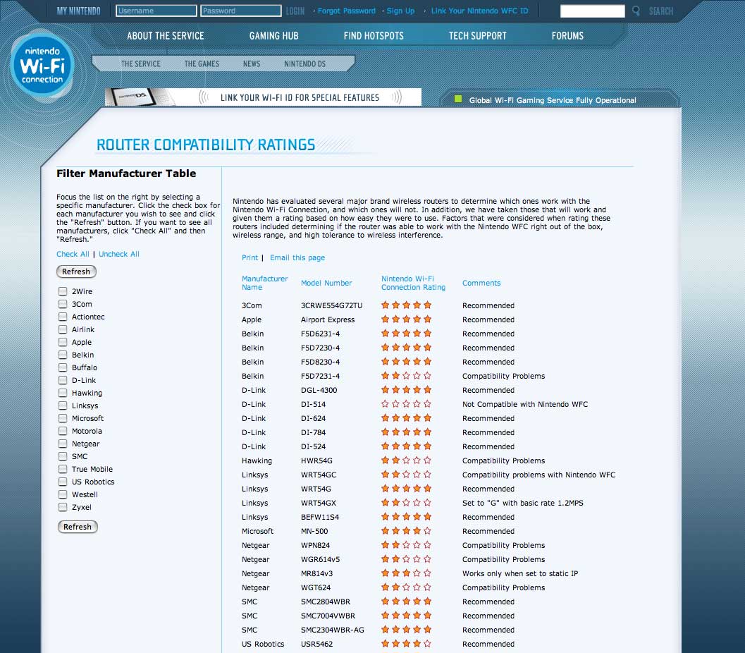The image size is (745, 653).
Task: Open Link Your Nintendo WFC ID
Action: point(479,11)
